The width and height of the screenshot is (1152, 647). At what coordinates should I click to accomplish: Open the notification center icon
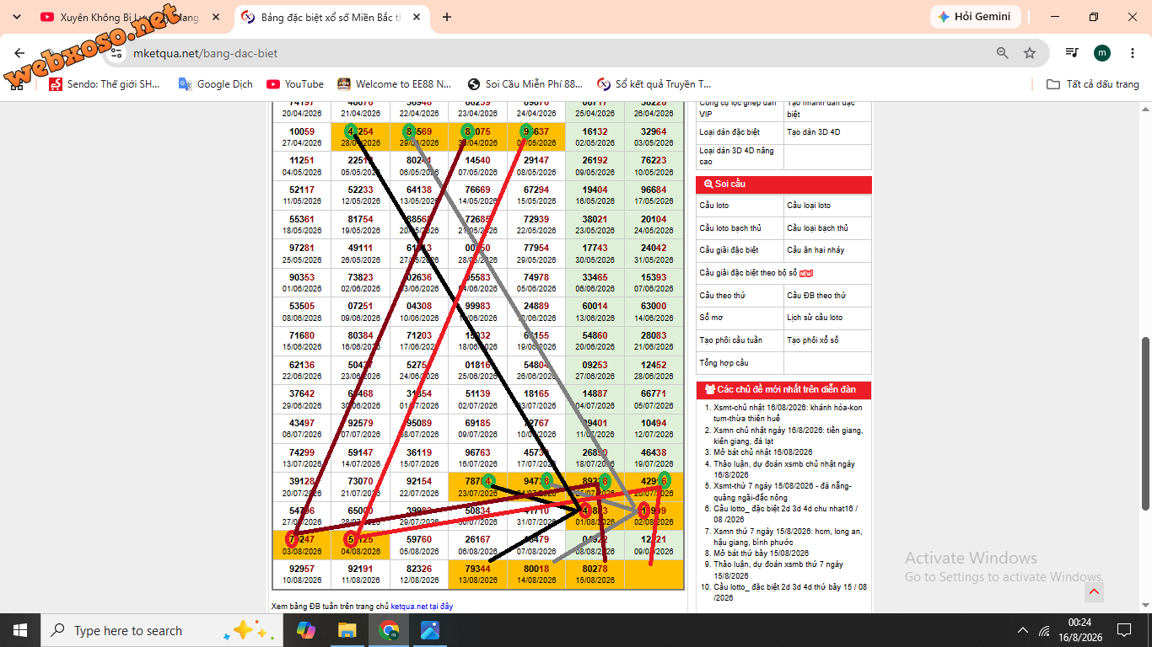pyautogui.click(x=1124, y=630)
